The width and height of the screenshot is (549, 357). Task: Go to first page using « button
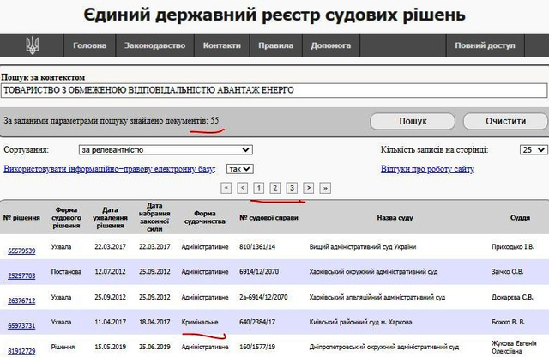tap(226, 187)
